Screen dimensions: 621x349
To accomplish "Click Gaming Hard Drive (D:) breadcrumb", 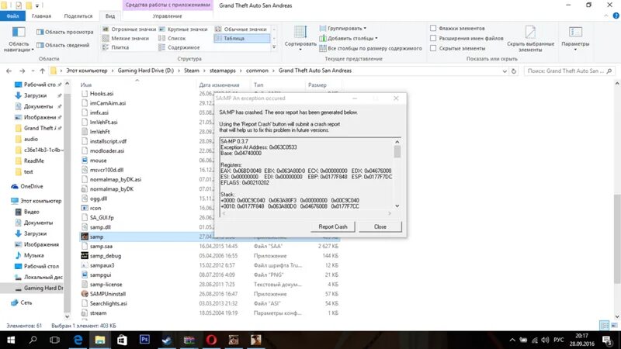I will (x=145, y=71).
